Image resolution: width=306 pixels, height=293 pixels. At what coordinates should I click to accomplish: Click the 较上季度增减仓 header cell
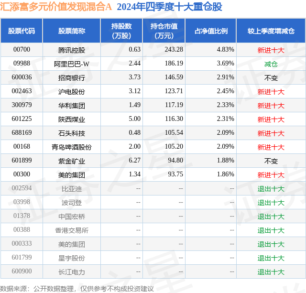coord(271,31)
